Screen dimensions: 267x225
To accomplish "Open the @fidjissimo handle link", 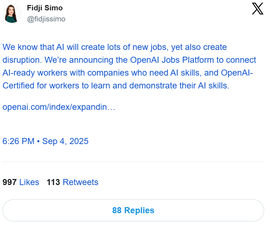I will [x=46, y=19].
